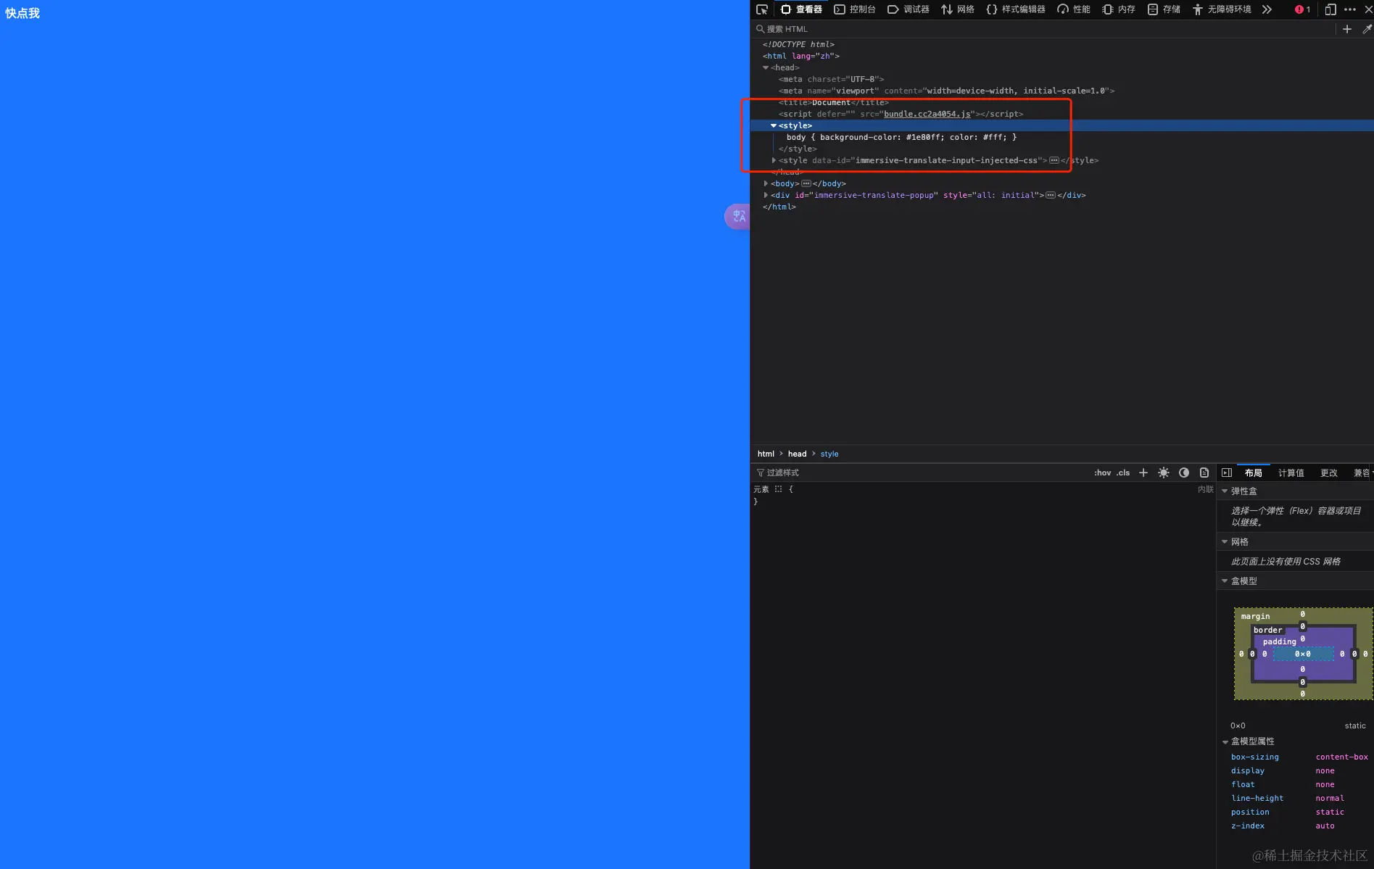Open the 调试器 debugger tab
1374x869 pixels.
[x=909, y=9]
